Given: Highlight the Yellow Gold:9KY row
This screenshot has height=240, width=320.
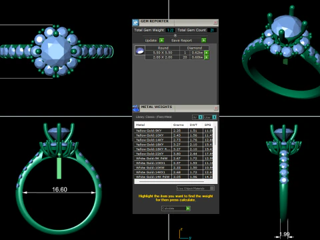Looking at the screenshot, I should coord(173,131).
